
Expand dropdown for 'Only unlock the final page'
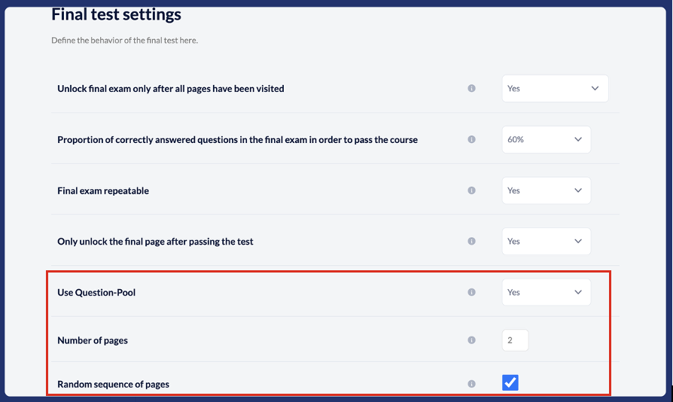(x=546, y=242)
